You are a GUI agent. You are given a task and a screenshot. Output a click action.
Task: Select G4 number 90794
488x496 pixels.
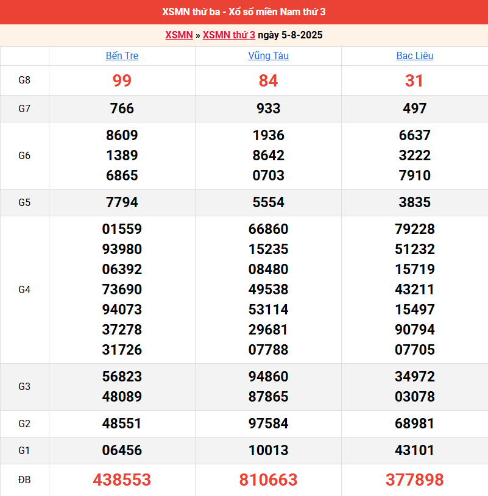tap(415, 330)
